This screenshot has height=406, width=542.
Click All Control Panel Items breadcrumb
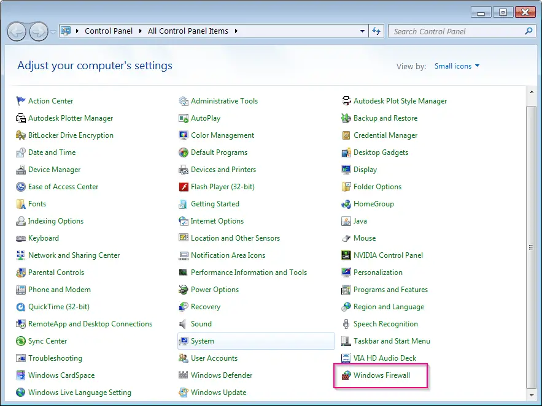188,31
